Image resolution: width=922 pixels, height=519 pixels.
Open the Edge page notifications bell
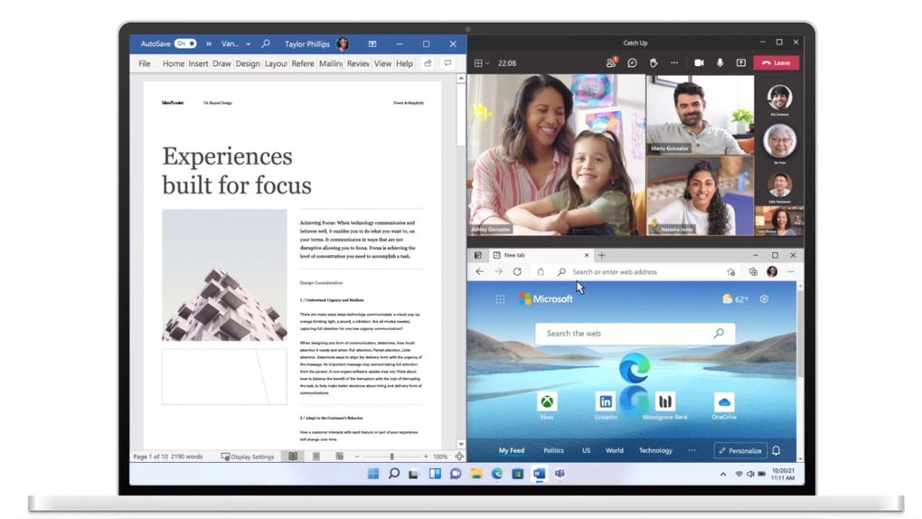[776, 450]
